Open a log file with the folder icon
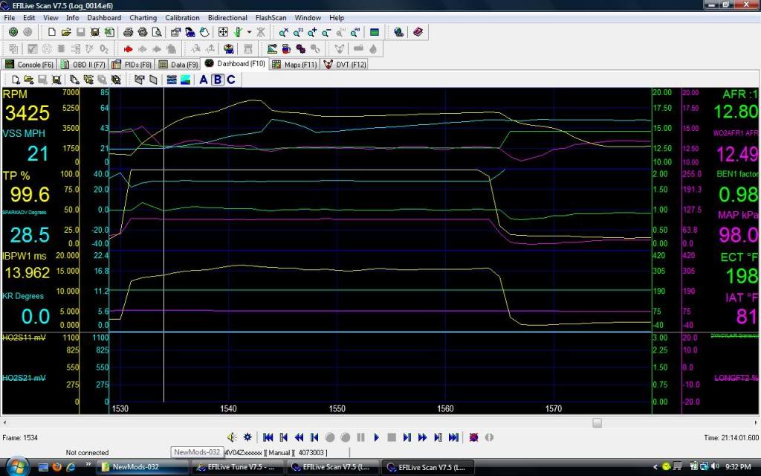Image resolution: width=761 pixels, height=476 pixels. click(66, 32)
